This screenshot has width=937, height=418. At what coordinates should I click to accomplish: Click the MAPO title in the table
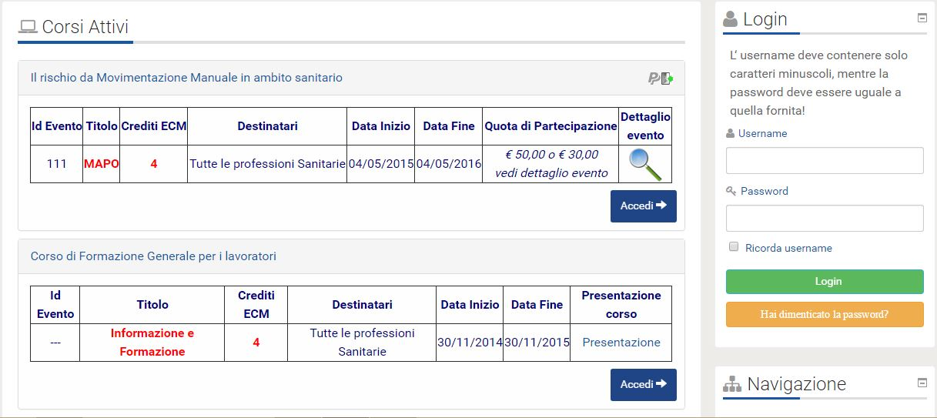(102, 164)
